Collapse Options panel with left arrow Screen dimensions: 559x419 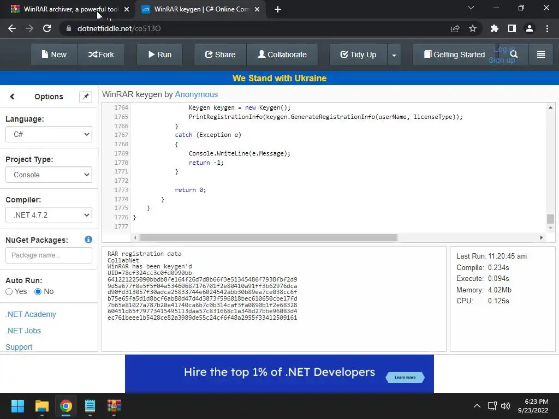tap(12, 97)
